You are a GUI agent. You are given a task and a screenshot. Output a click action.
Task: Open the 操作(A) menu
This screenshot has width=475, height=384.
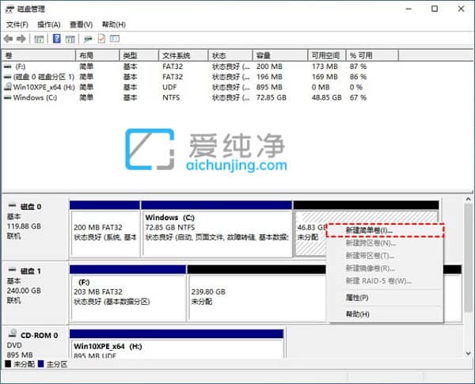coord(49,25)
